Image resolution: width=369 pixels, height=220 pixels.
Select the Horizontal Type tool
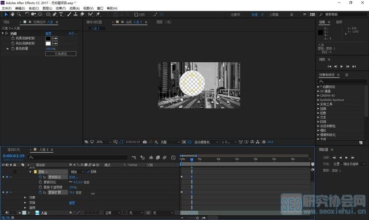[x=61, y=14]
